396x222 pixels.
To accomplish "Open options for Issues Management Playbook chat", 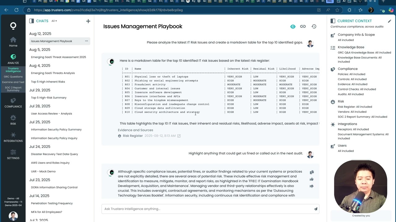I will pyautogui.click(x=86, y=41).
